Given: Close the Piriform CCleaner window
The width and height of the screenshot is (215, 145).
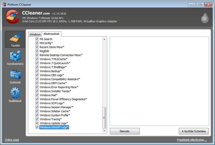Looking at the screenshot, I should 208,5.
